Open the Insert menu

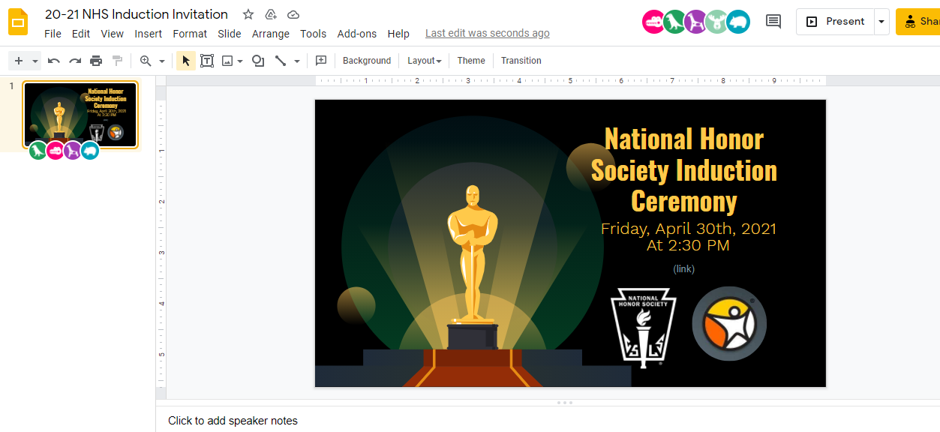point(149,34)
